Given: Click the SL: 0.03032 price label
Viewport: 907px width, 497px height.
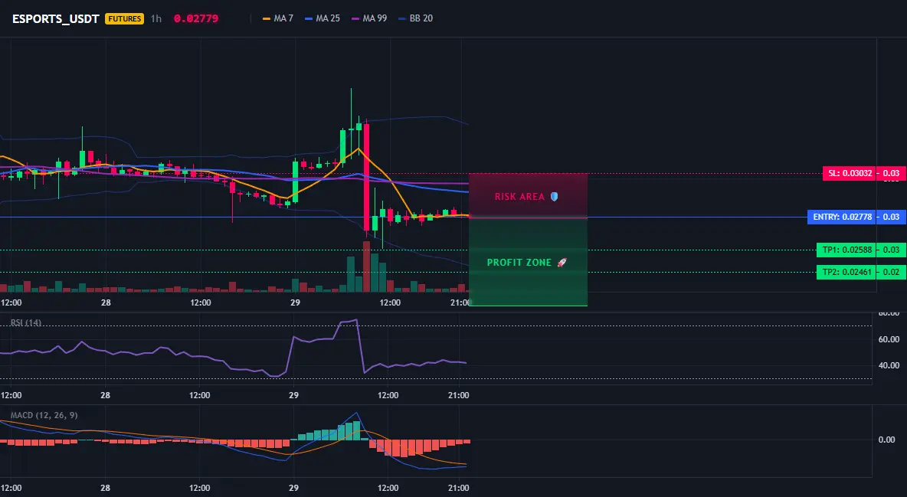Looking at the screenshot, I should pos(850,173).
